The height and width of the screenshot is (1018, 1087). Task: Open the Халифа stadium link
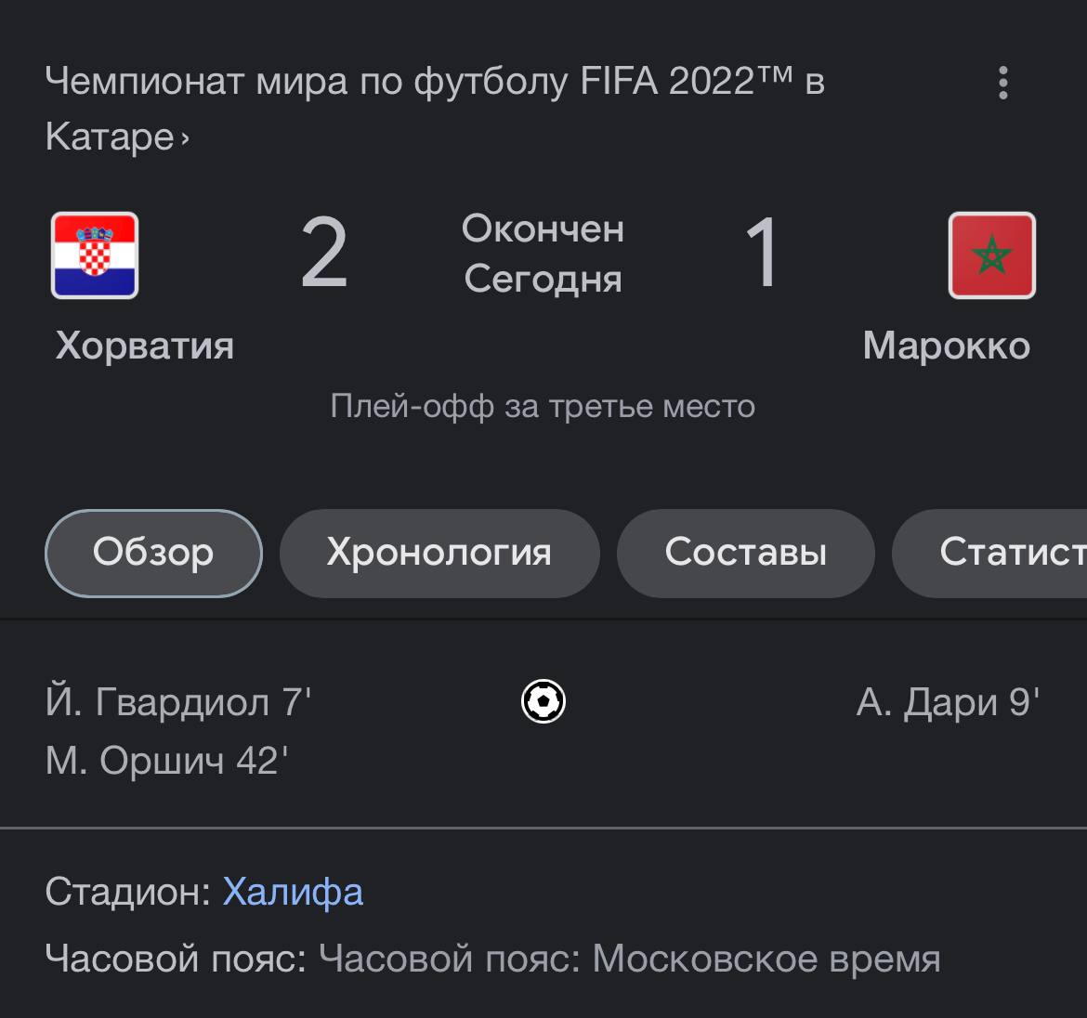293,892
